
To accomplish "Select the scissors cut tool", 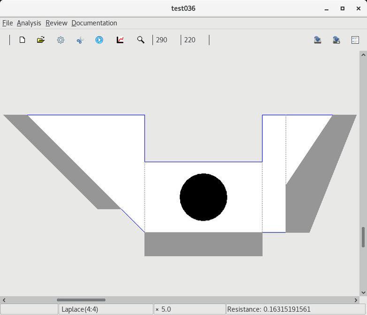I will 80,40.
